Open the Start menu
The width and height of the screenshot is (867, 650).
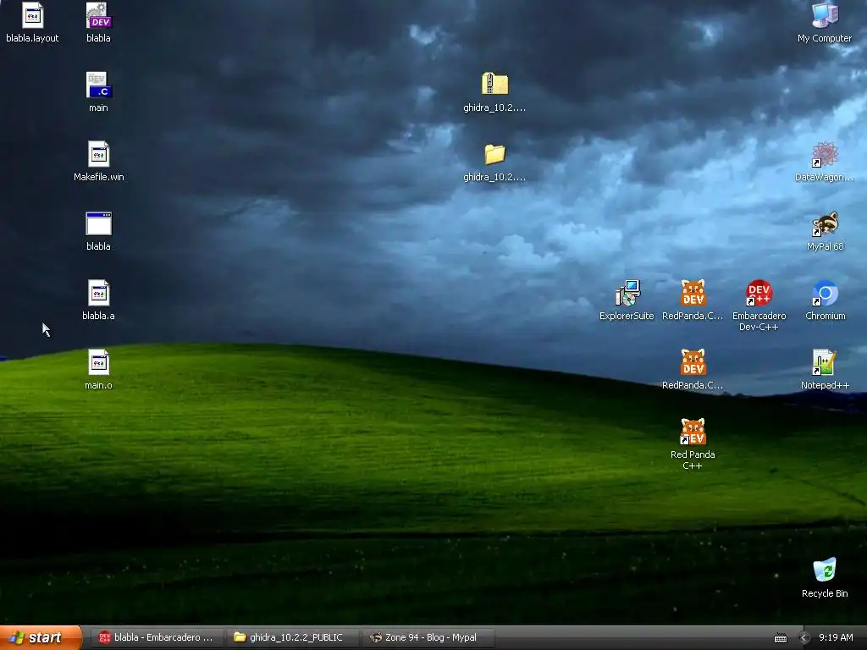pos(41,637)
